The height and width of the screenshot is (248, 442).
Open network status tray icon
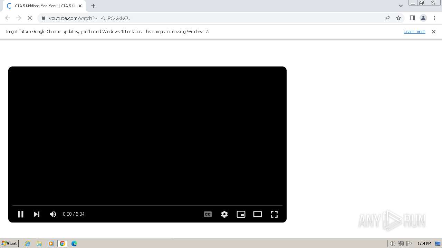pyautogui.click(x=401, y=244)
